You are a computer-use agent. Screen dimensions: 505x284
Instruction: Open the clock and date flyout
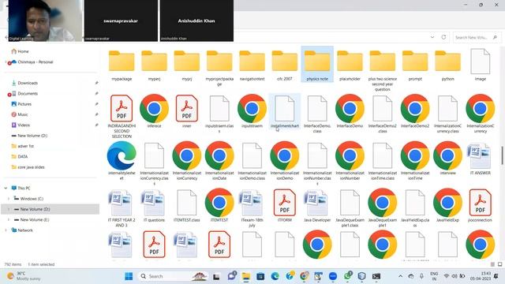point(481,276)
